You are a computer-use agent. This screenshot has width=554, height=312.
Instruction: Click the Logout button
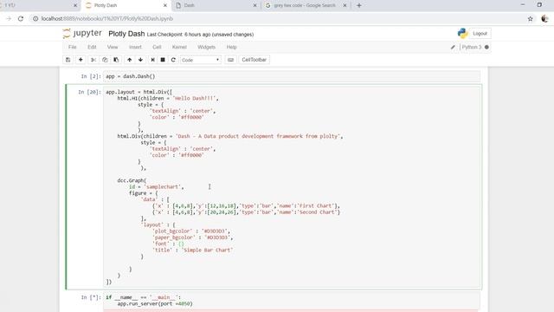[x=480, y=33]
